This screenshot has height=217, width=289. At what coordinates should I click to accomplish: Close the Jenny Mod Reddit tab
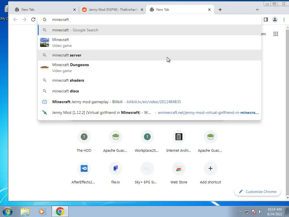coord(142,10)
